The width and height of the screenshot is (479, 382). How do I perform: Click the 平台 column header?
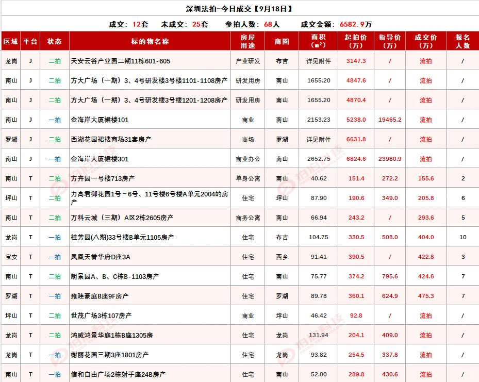[30, 41]
